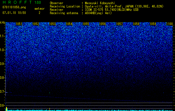This screenshot has height=111, width=175.
Task: Click the 1052 time marker
Action: pos(36,24)
